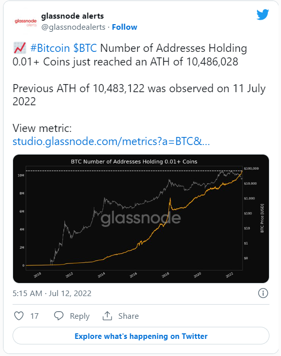Click the chart emoji in tweet

[x=20, y=48]
